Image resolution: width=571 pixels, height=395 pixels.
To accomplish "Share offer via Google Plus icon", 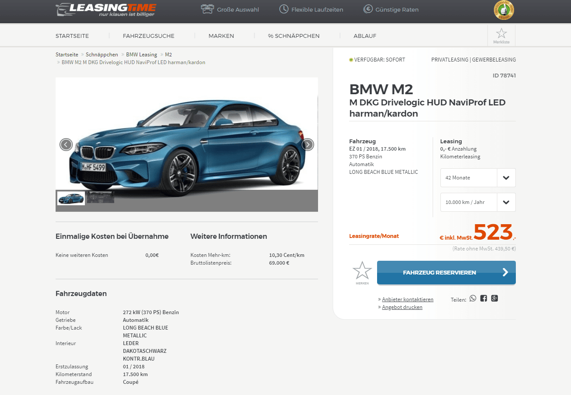I will tap(494, 298).
